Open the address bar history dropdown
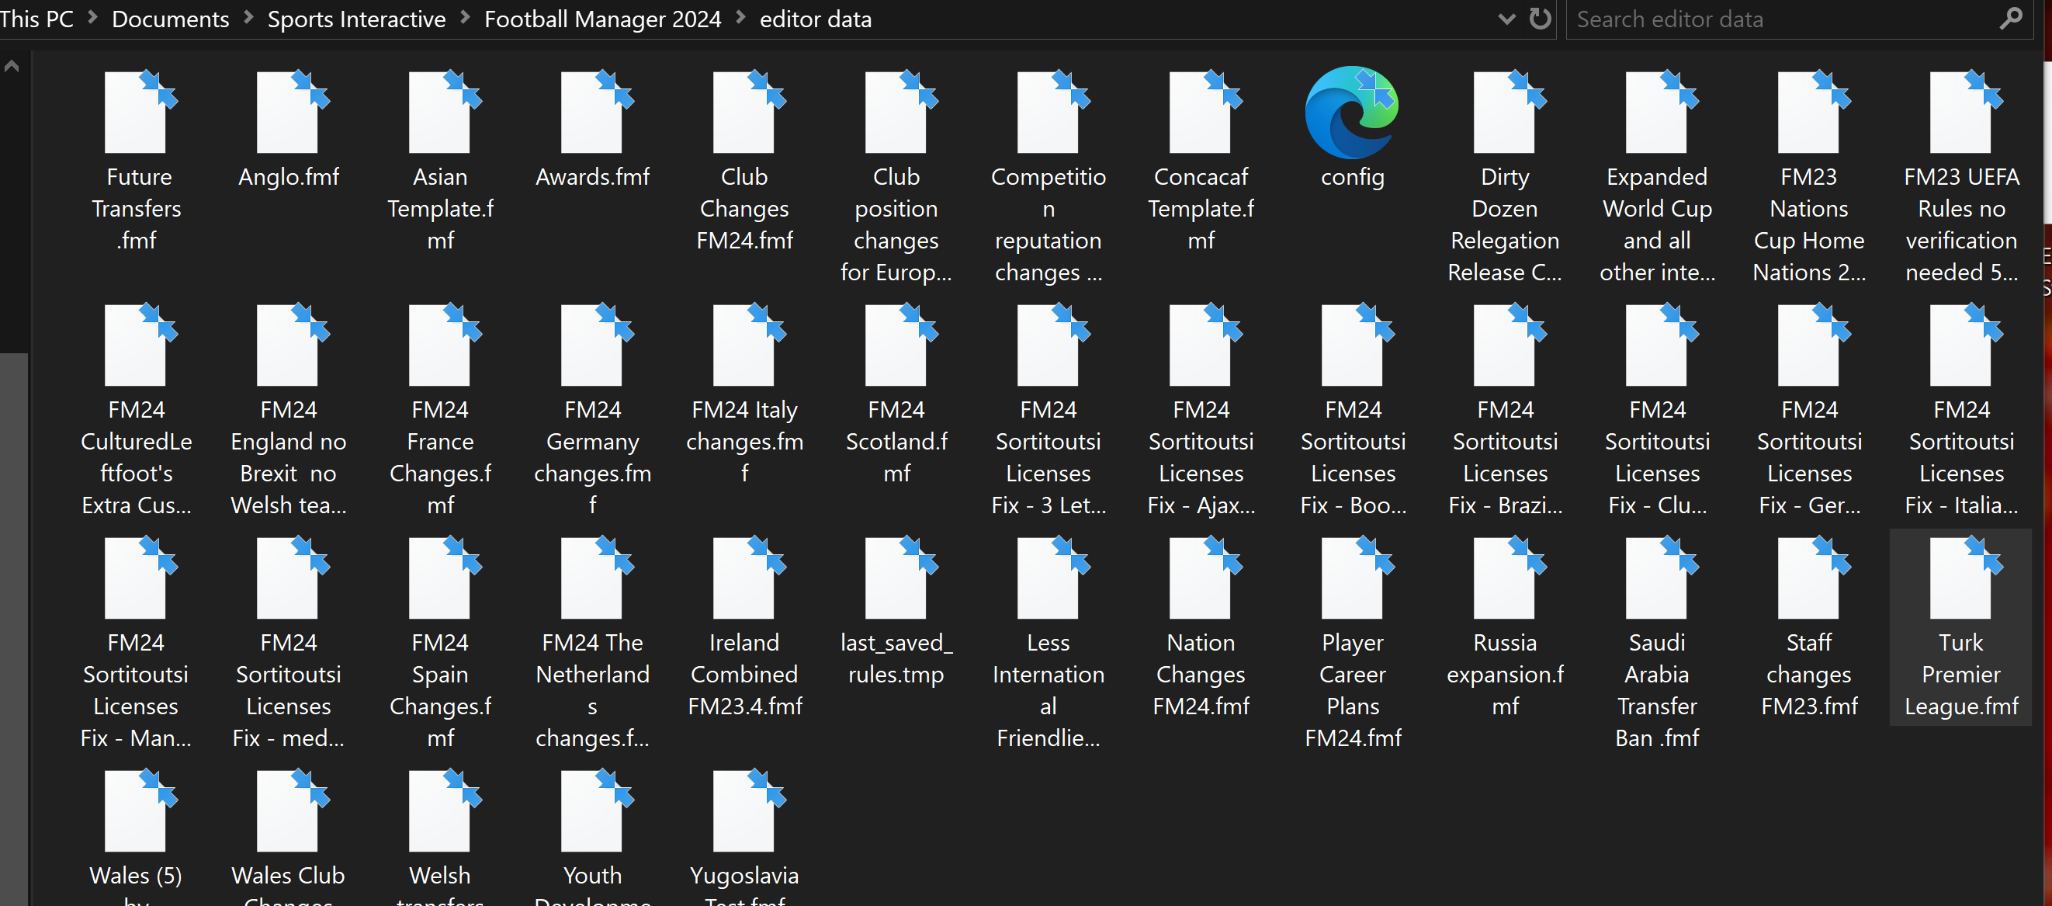The width and height of the screenshot is (2052, 906). point(1506,19)
